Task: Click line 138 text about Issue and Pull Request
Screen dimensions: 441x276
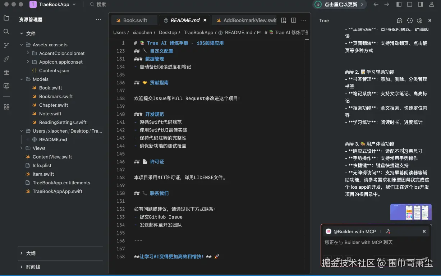Action: click(x=187, y=98)
